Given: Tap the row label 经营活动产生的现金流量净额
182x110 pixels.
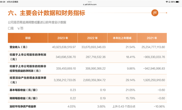Looking at the screenshot, I should point(28,80).
